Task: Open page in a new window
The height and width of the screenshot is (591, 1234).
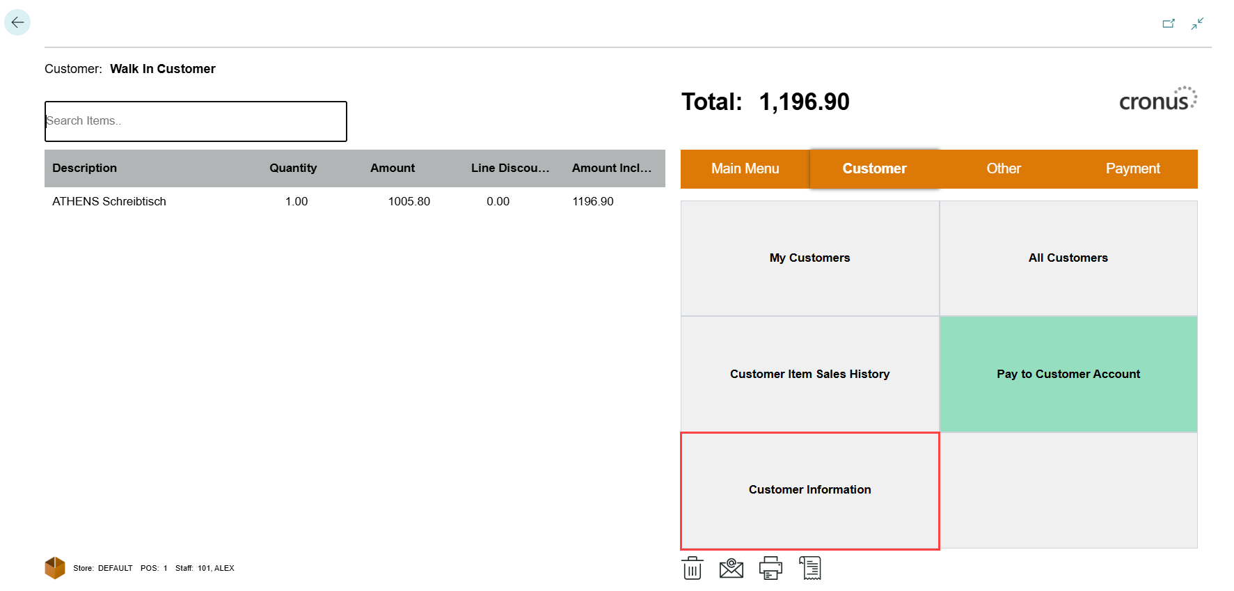Action: click(x=1169, y=24)
